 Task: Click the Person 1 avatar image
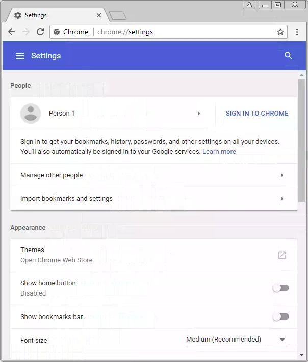pos(31,114)
